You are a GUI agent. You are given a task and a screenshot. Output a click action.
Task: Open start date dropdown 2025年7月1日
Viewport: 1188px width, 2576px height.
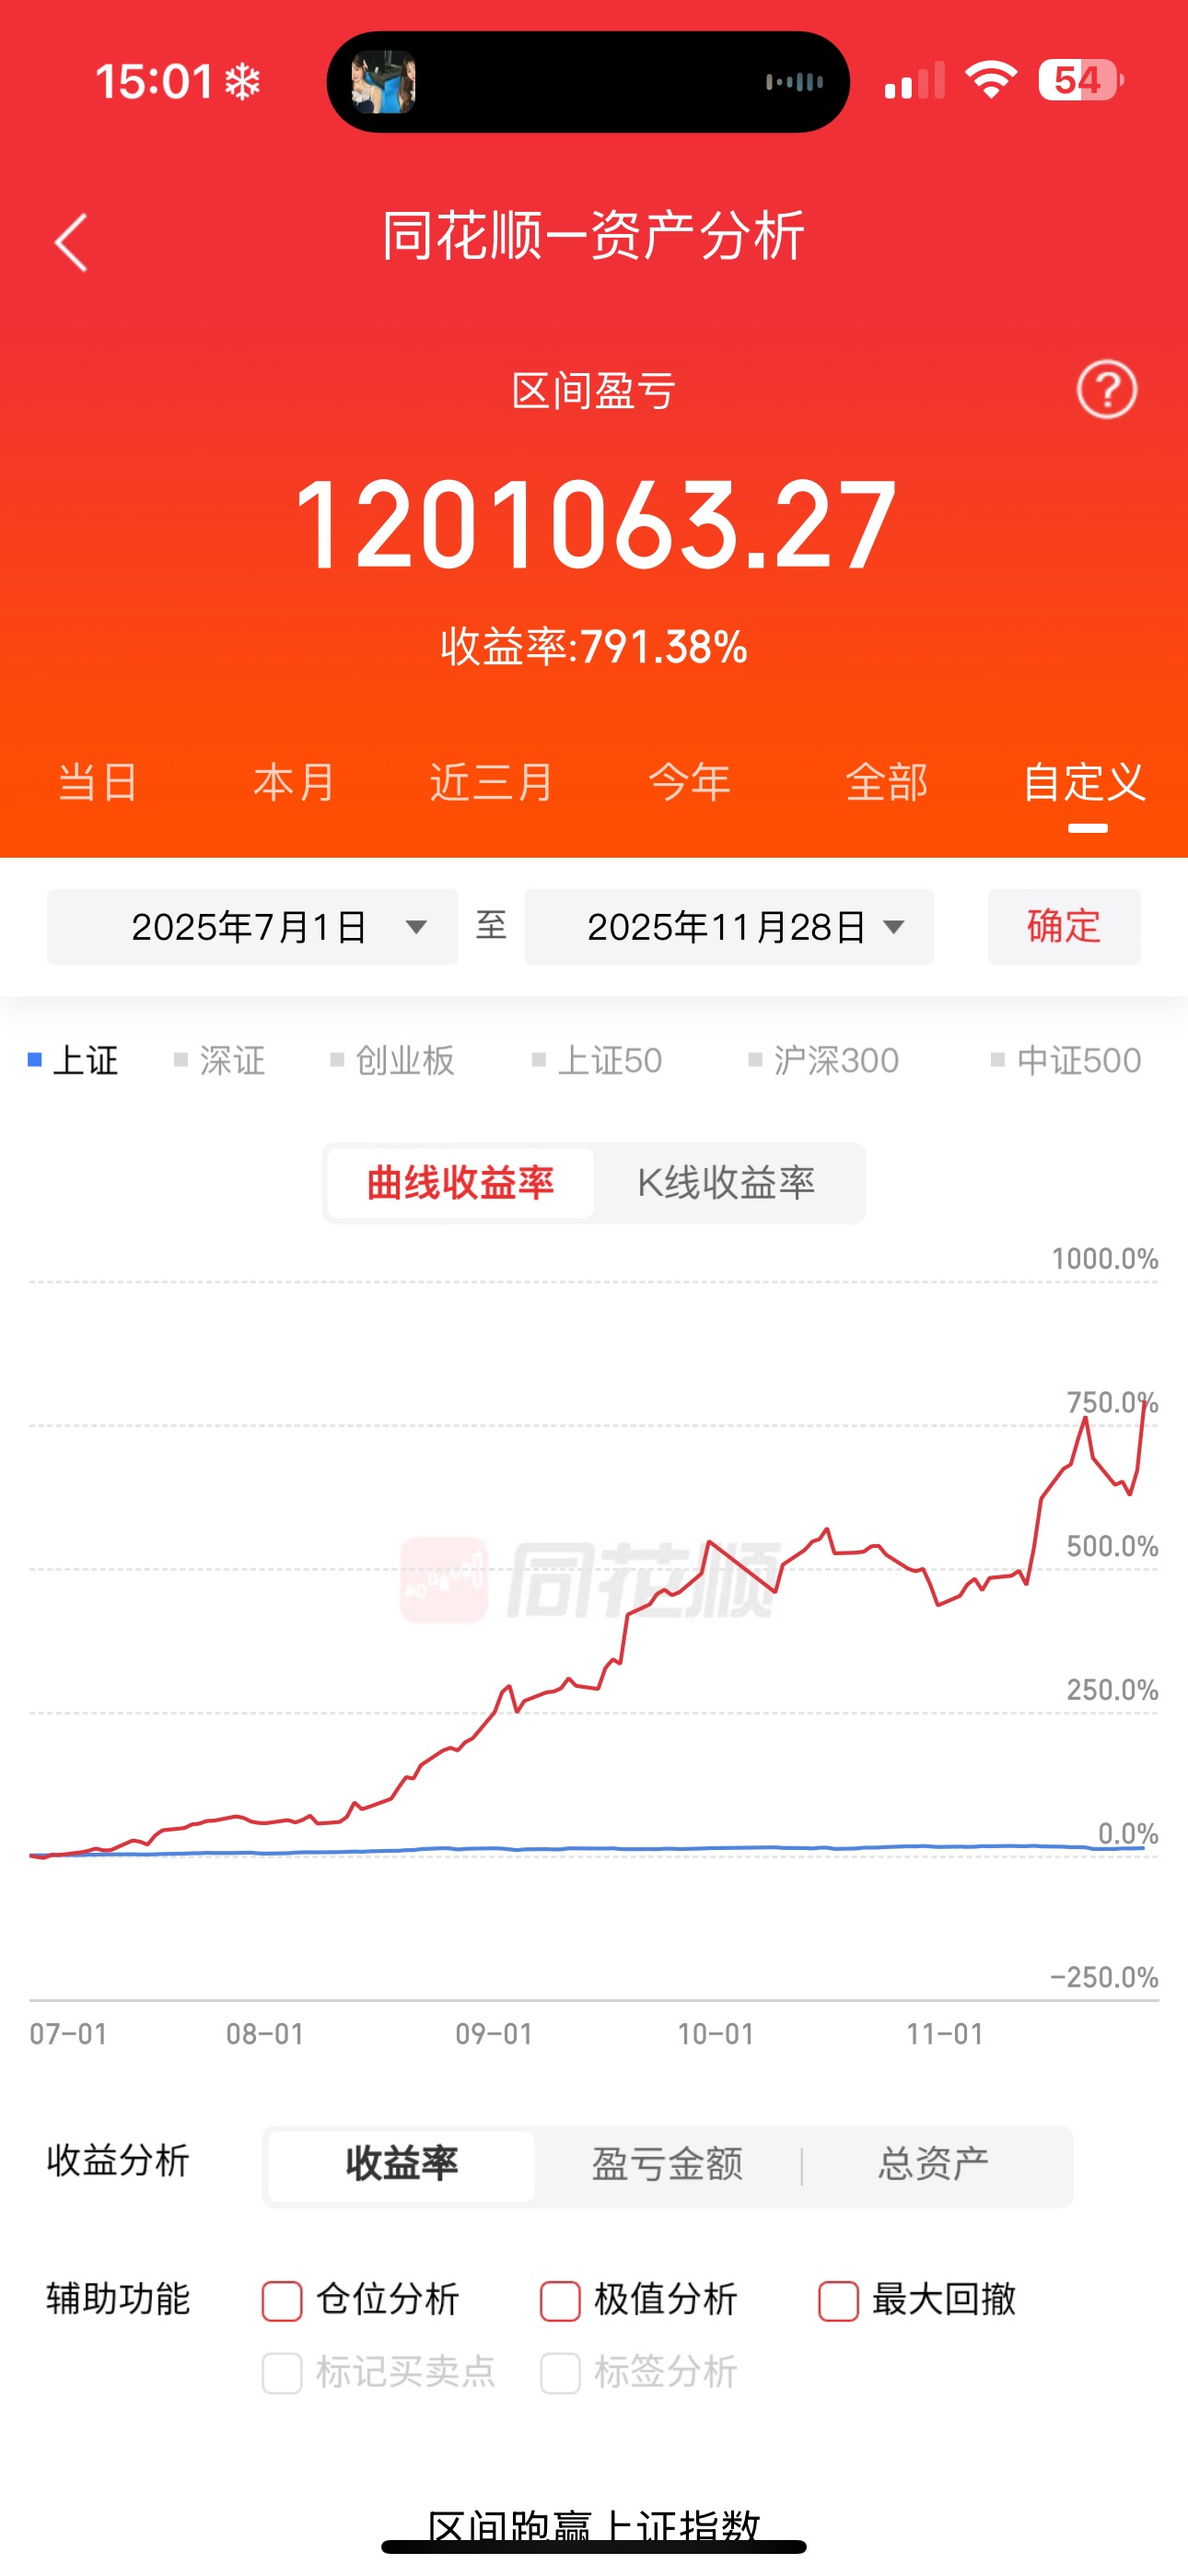252,927
